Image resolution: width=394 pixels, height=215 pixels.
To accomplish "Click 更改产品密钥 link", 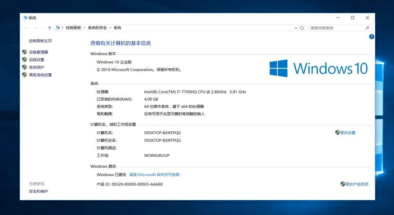I will pos(357,184).
